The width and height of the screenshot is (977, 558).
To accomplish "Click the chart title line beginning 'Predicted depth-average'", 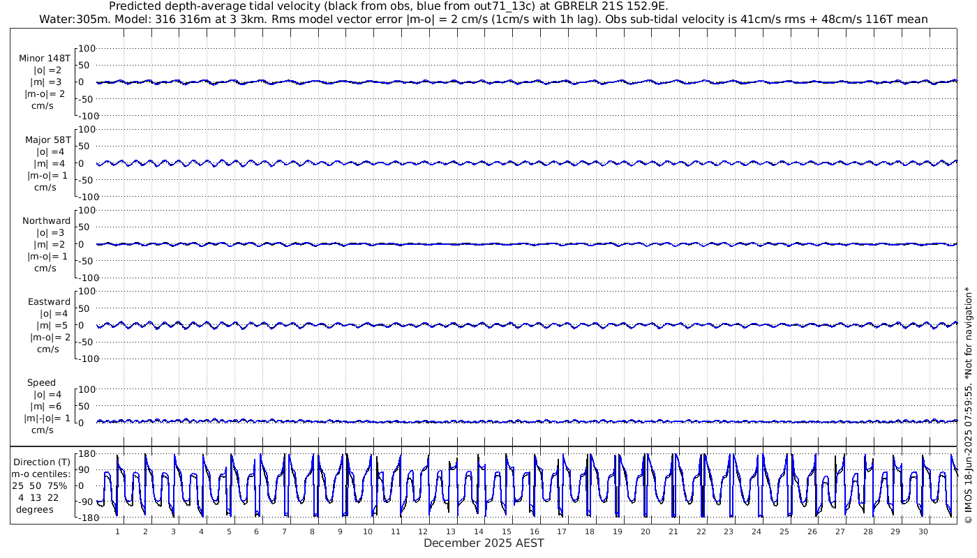I will coord(389,6).
